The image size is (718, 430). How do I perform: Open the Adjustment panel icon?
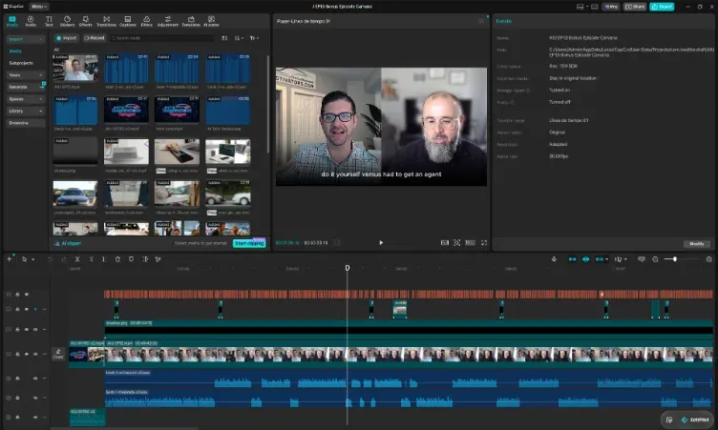[x=168, y=21]
